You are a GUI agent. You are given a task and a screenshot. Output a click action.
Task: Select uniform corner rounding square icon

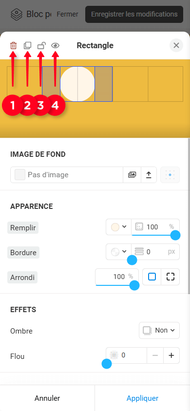[x=152, y=277]
